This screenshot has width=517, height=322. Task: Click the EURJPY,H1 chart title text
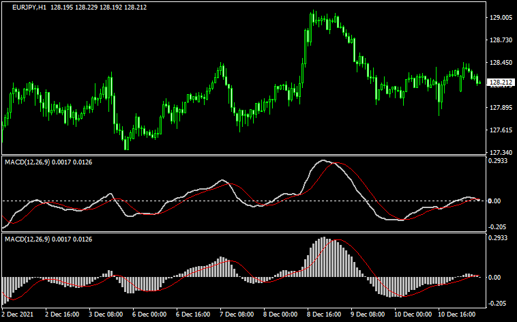click(x=29, y=8)
